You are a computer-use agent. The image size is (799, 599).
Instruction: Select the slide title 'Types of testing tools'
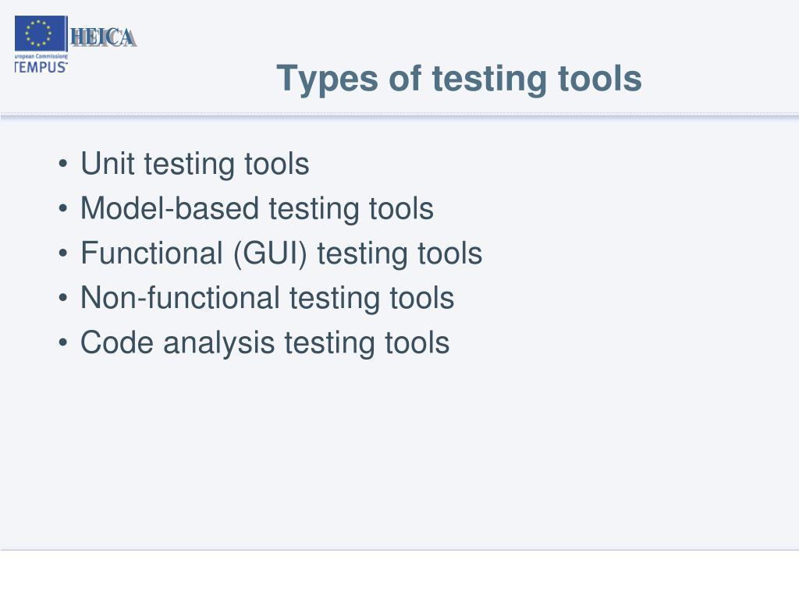(x=459, y=79)
